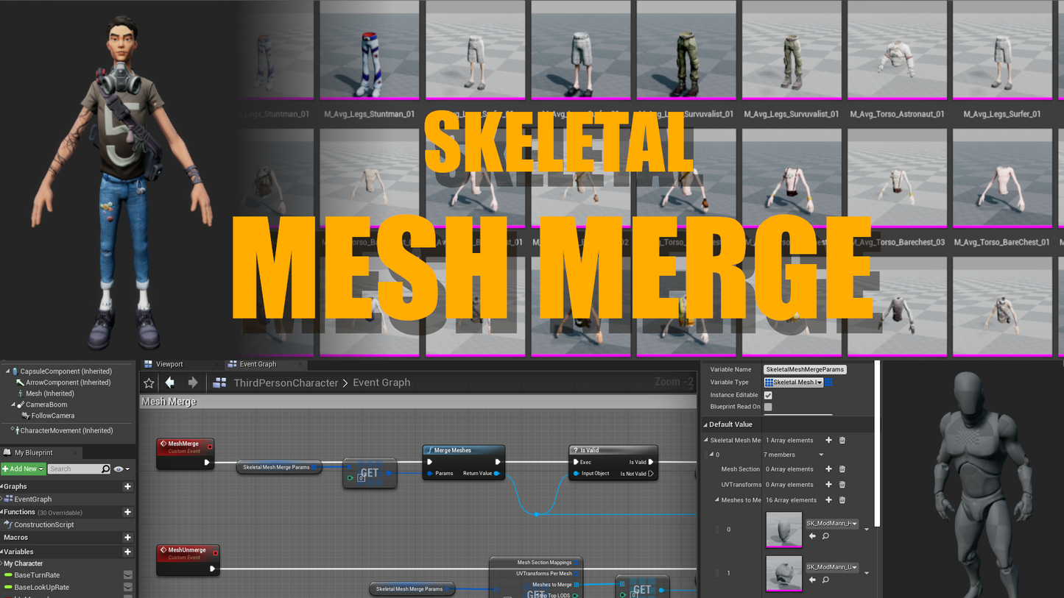
Task: Expand the 7 members dropdown under element 0
Action: point(820,455)
